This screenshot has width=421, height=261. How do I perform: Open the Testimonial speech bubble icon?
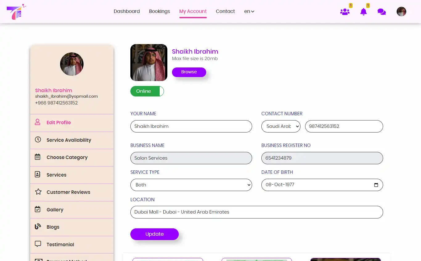pos(38,244)
